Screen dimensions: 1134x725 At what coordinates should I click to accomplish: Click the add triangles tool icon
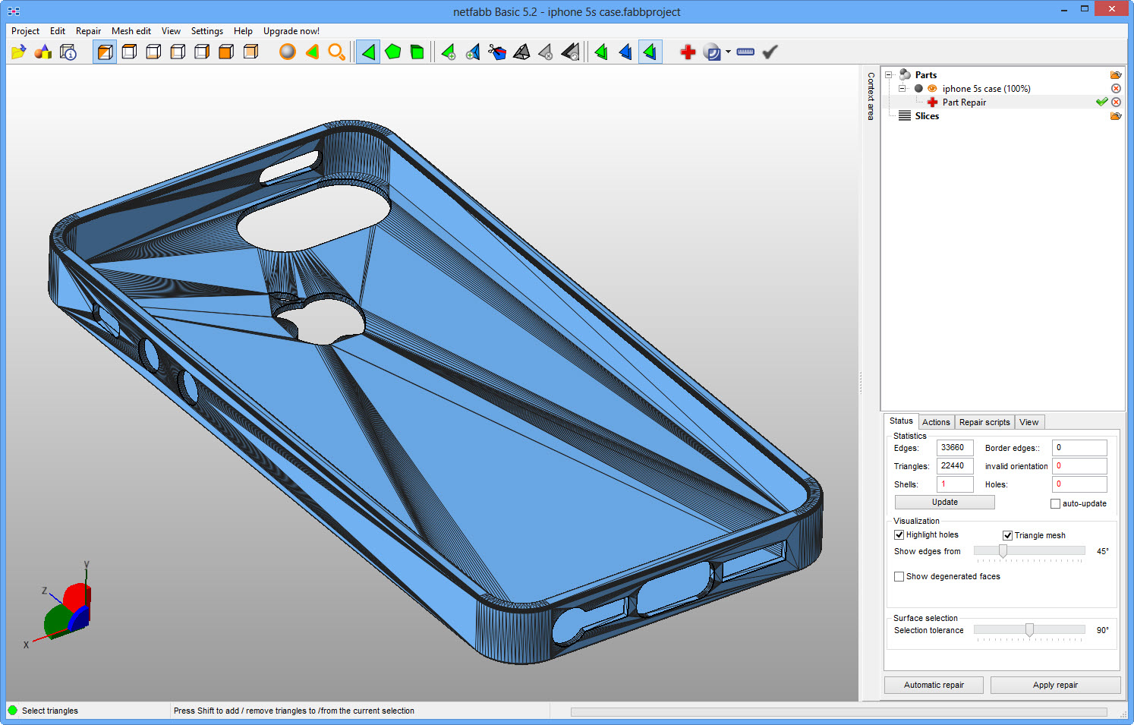[449, 52]
